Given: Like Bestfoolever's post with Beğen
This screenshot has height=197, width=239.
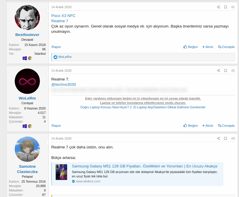Looking at the screenshot, I should [x=191, y=47].
